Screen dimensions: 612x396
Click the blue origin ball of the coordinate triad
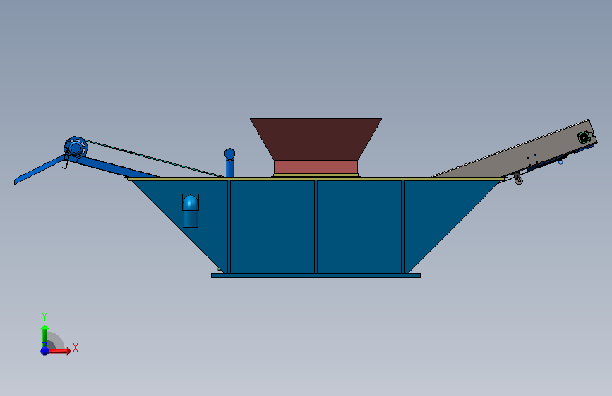pyautogui.click(x=45, y=351)
